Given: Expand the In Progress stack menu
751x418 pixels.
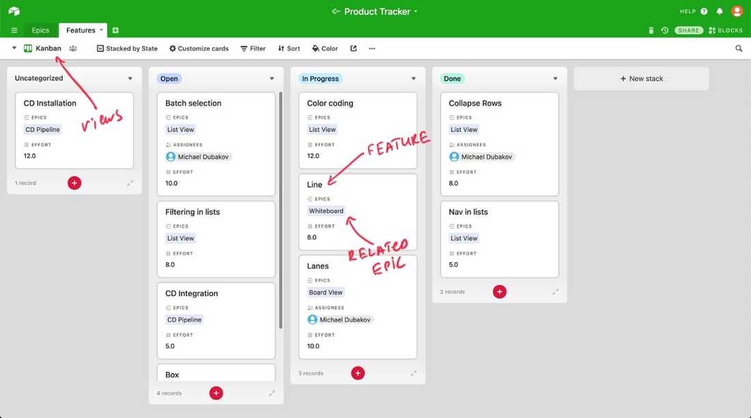Looking at the screenshot, I should coord(414,78).
